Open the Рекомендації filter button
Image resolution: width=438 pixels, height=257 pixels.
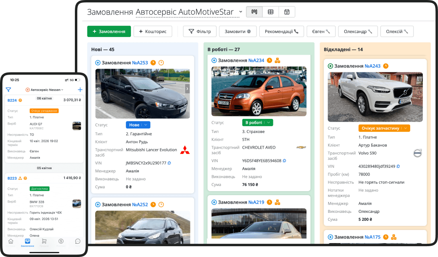point(281,31)
